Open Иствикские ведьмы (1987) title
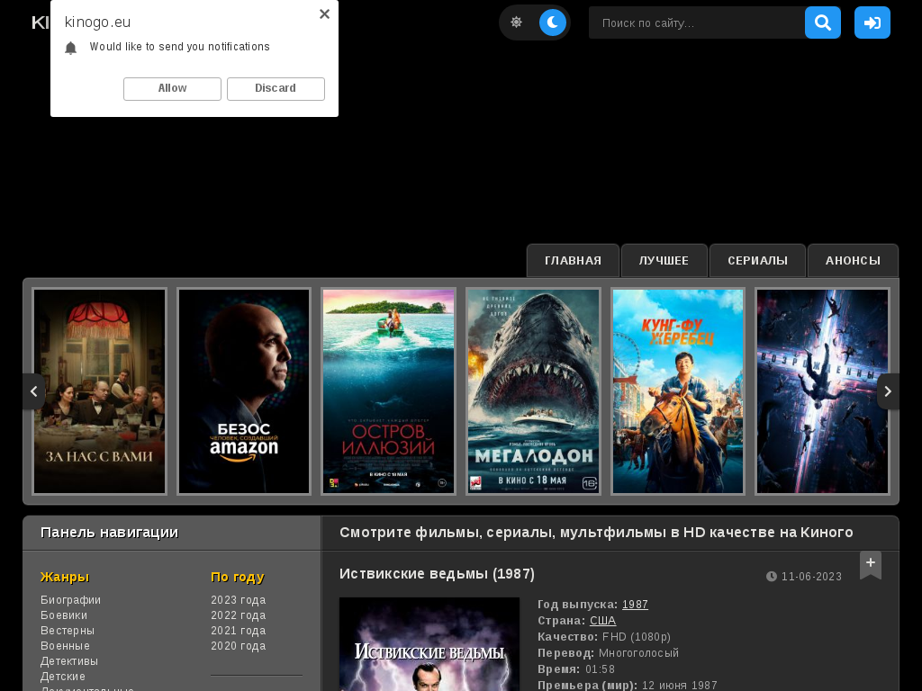 click(x=437, y=574)
